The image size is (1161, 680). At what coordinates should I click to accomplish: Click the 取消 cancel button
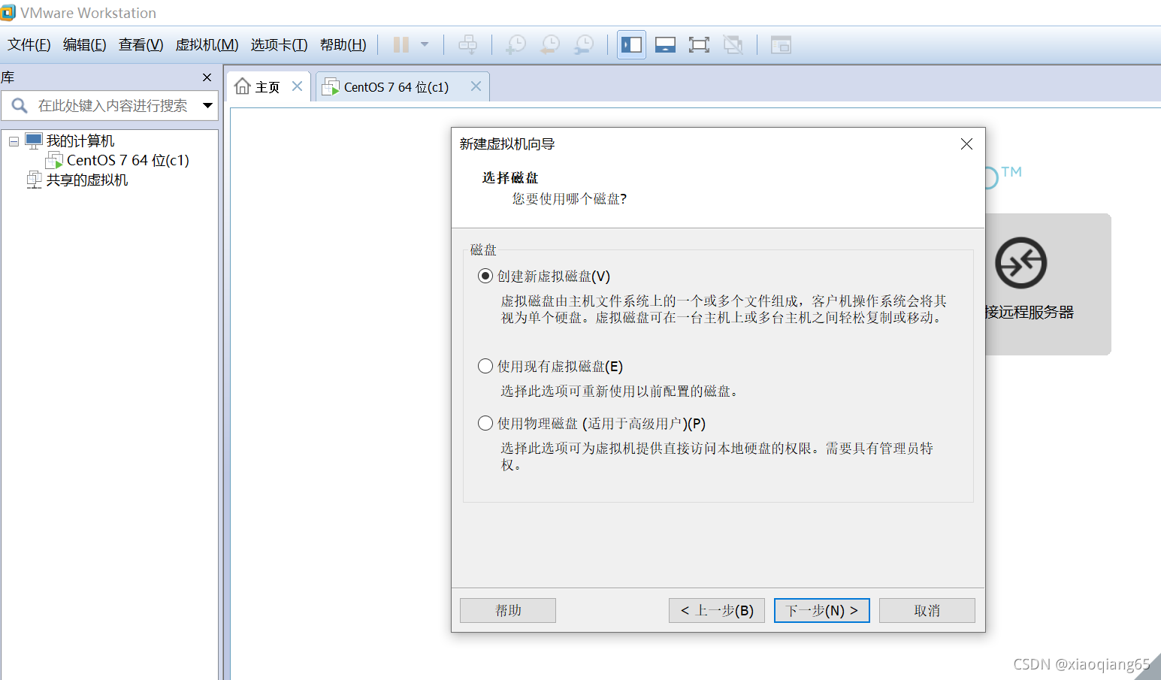pyautogui.click(x=927, y=610)
